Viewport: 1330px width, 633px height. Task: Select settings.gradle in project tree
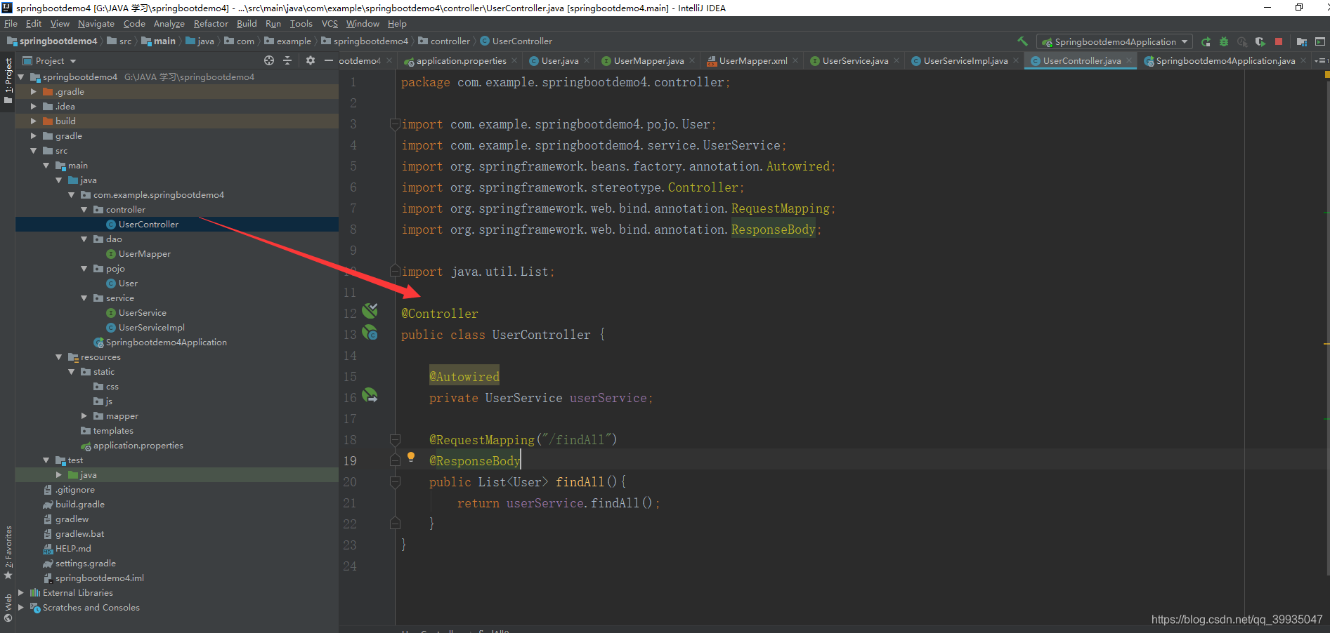[x=86, y=564]
